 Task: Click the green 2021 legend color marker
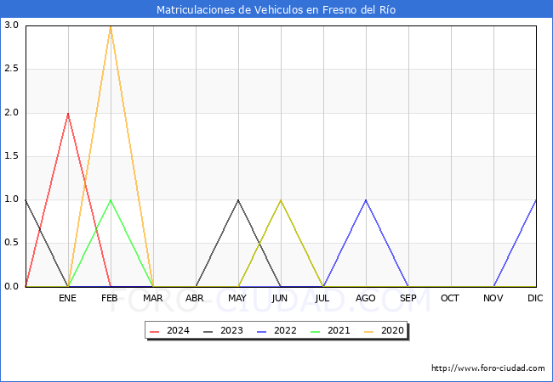(316, 331)
